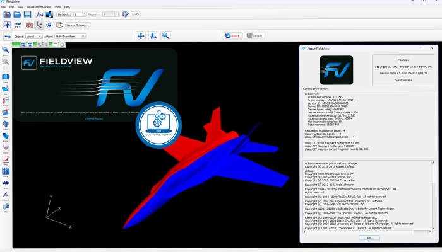Click the second viewer layout icon after tab 1
442x252 pixels.
click(x=30, y=45)
